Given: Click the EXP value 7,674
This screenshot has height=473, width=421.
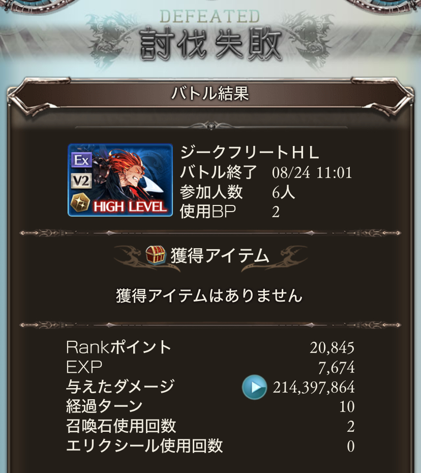Looking at the screenshot, I should click(337, 367).
